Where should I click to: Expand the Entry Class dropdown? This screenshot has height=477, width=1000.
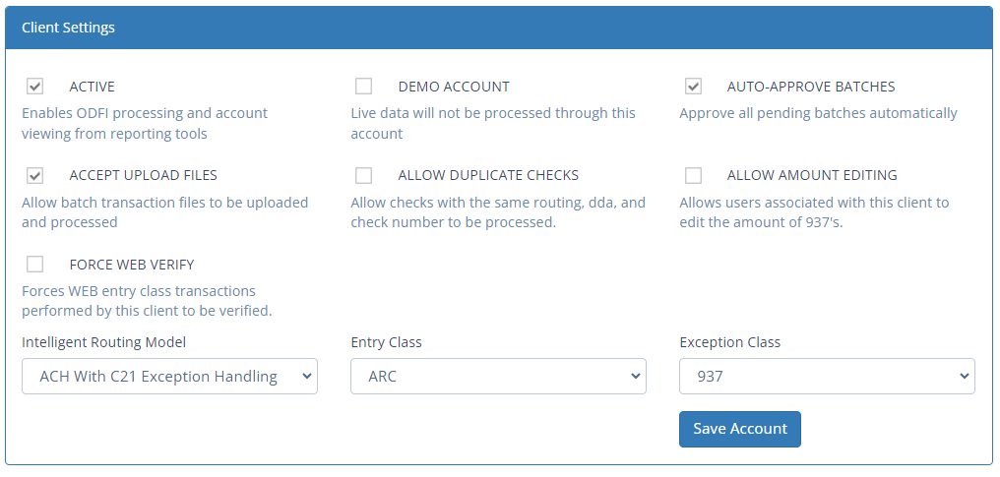[498, 376]
